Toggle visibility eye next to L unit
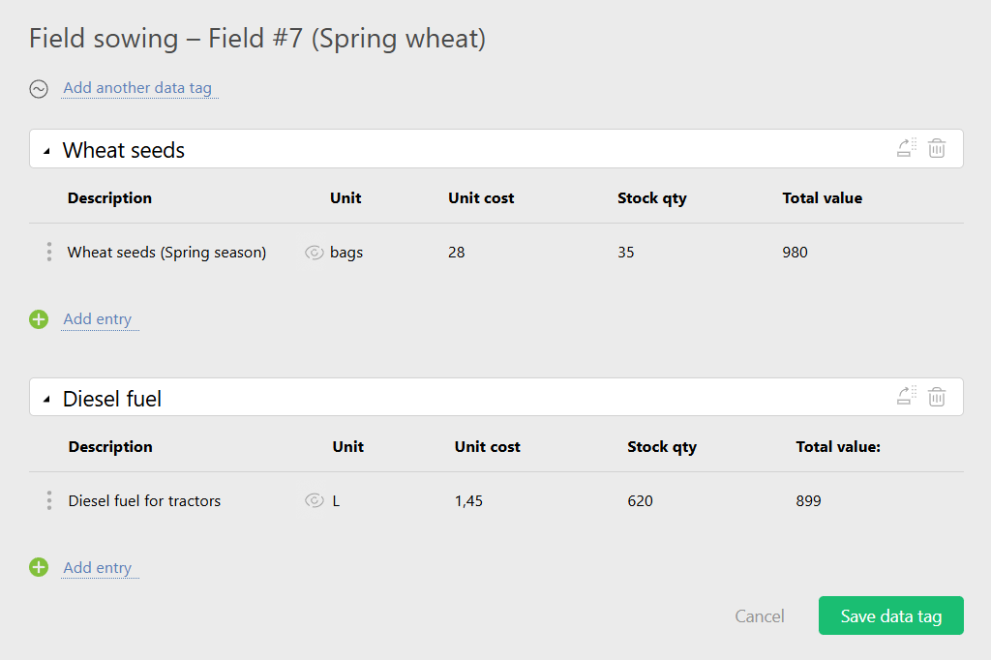This screenshot has height=660, width=991. click(x=314, y=501)
